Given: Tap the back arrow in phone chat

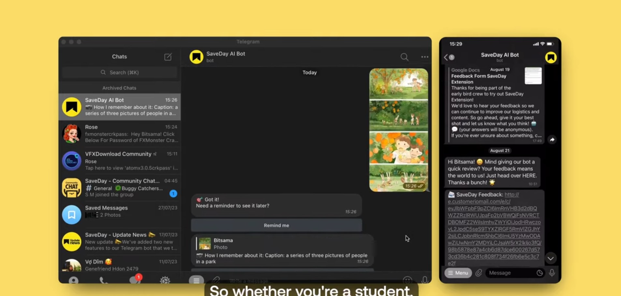Looking at the screenshot, I should [x=446, y=57].
